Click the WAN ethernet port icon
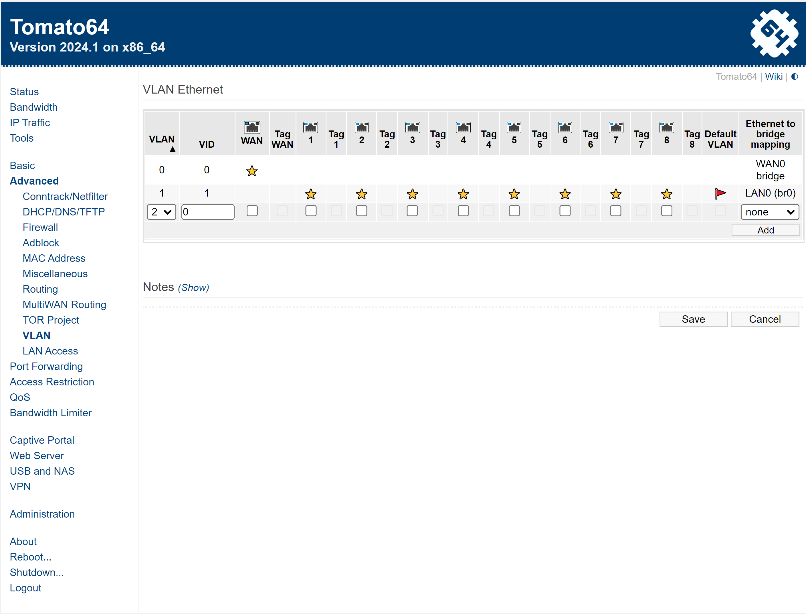The image size is (806, 614). tap(252, 127)
